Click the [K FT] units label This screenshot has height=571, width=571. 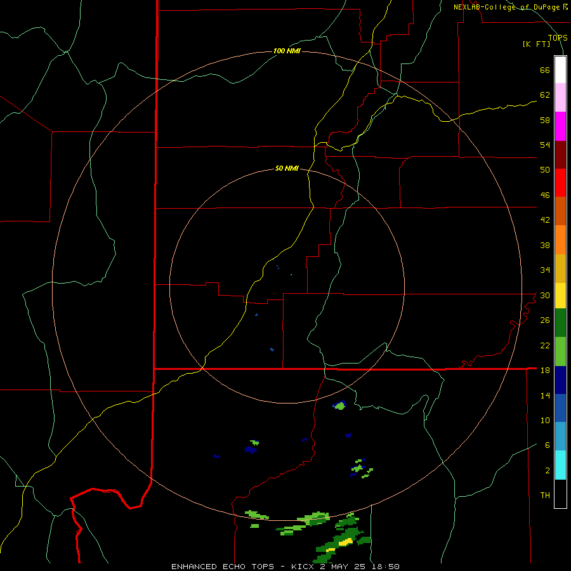(x=536, y=44)
